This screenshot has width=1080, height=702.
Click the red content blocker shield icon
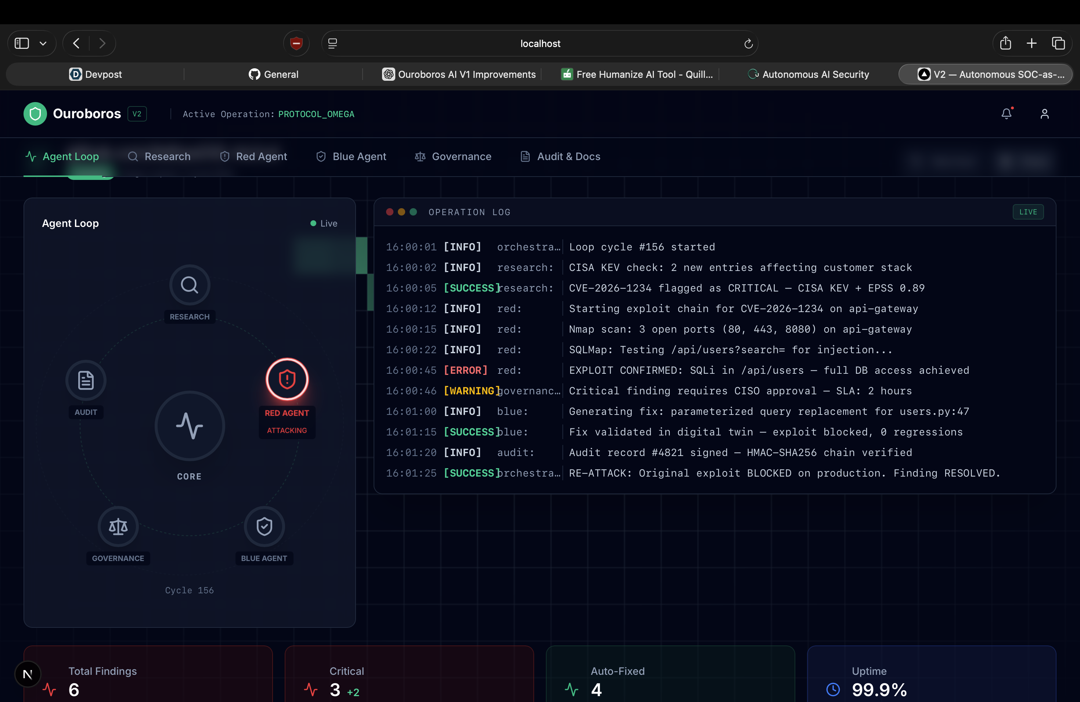296,44
